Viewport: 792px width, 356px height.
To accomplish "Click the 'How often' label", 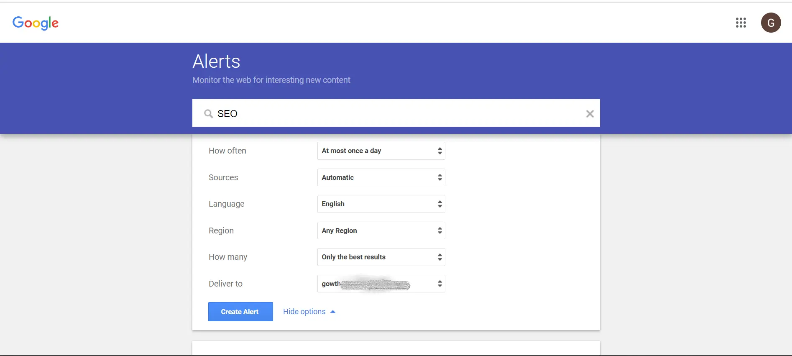I will click(227, 151).
